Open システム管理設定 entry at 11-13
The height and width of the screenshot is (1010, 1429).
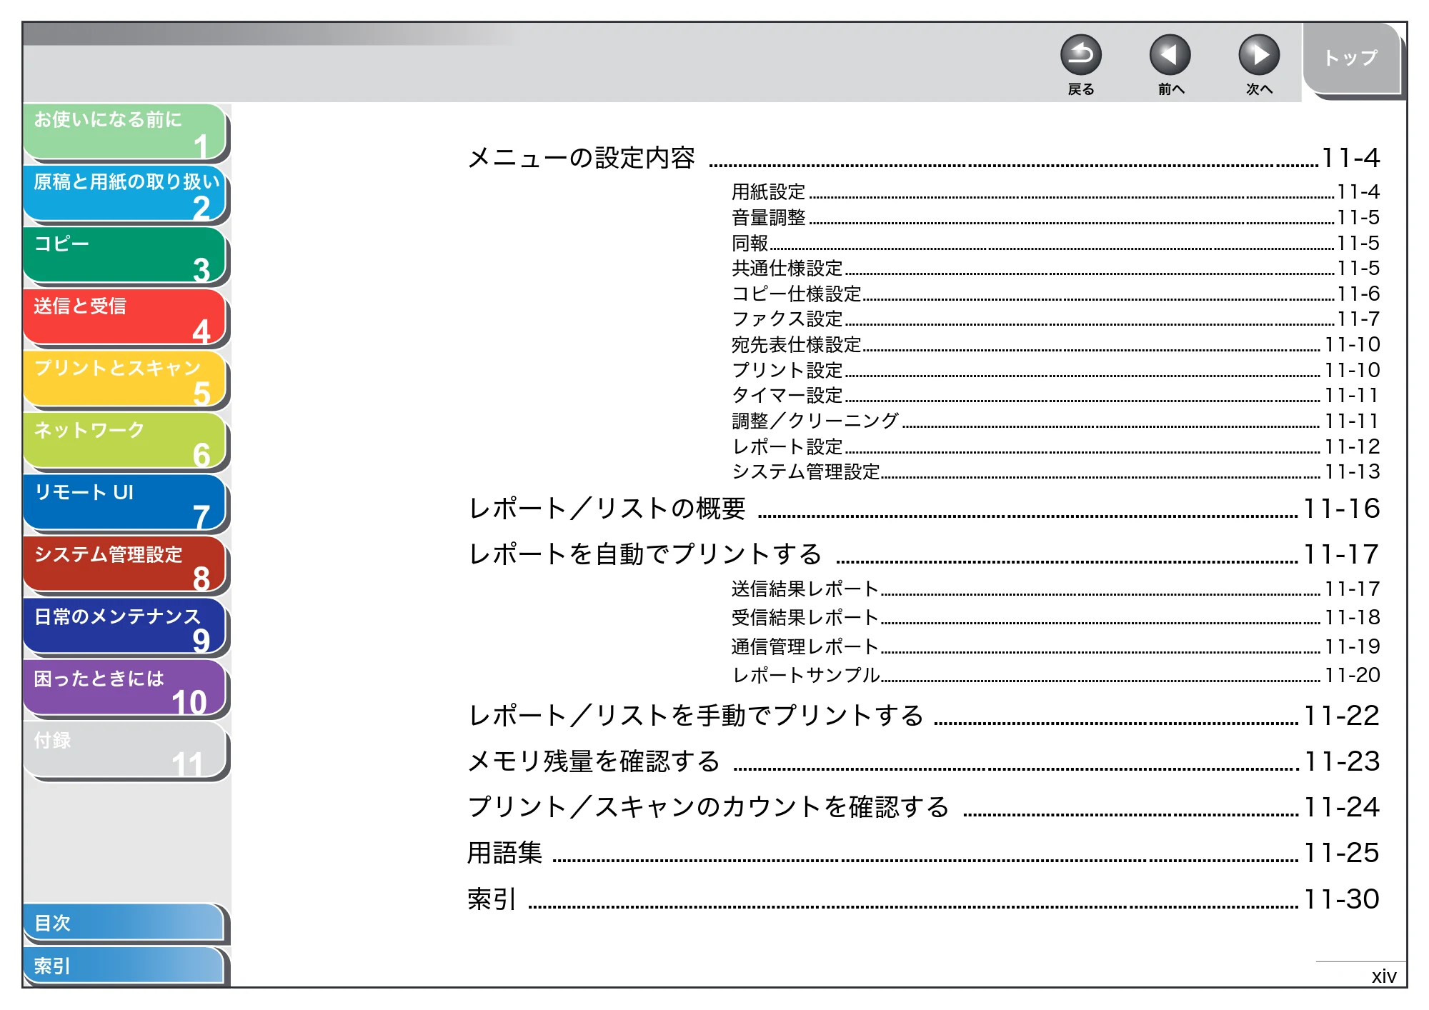[x=1055, y=472]
